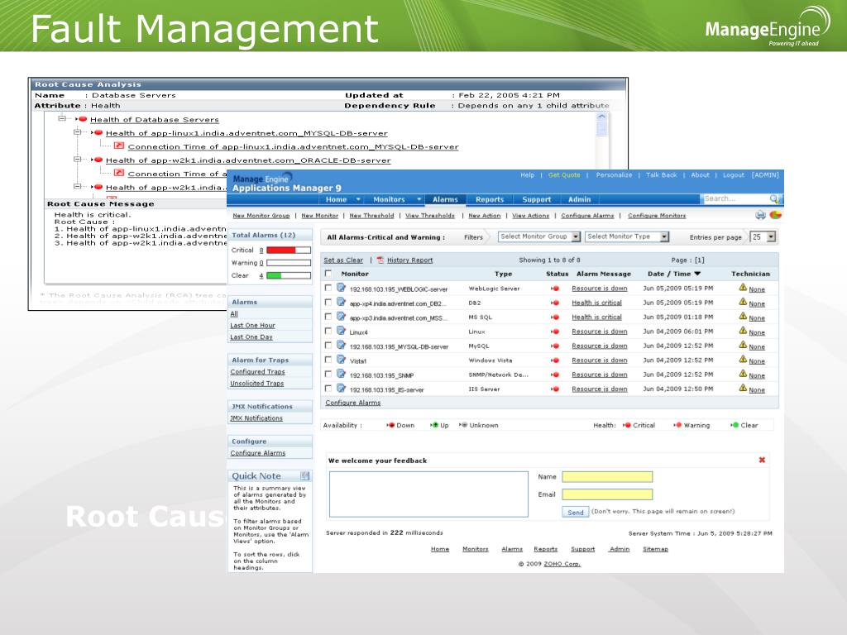Check the box for 192.168.103.195_SNMP
847x635 pixels.
(x=328, y=374)
